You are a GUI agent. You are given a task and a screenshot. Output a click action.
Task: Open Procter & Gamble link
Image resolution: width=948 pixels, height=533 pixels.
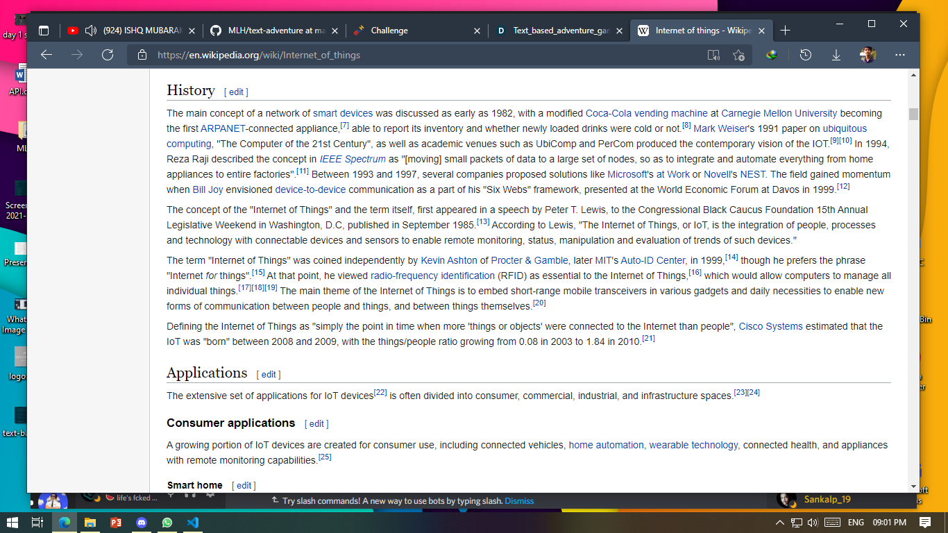pos(530,260)
